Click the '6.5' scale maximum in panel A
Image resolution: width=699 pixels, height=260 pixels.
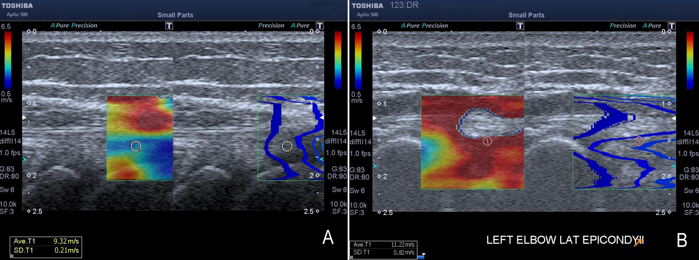pyautogui.click(x=6, y=27)
